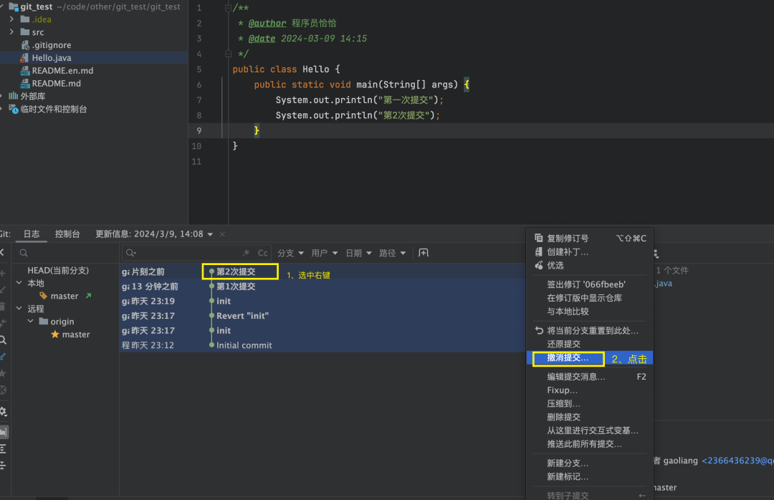Image resolution: width=774 pixels, height=500 pixels.
Task: Click the magnifier icon in branch search box
Action: (24, 253)
